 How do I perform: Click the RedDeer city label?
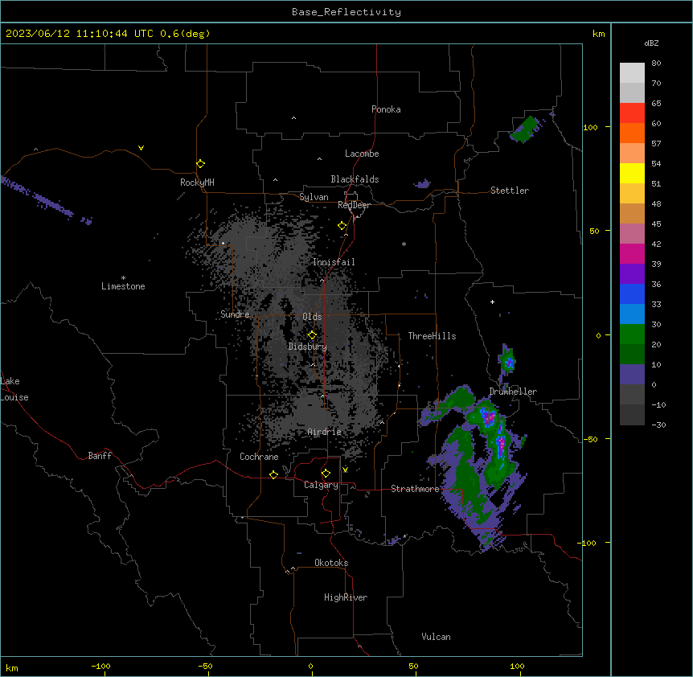pyautogui.click(x=354, y=205)
